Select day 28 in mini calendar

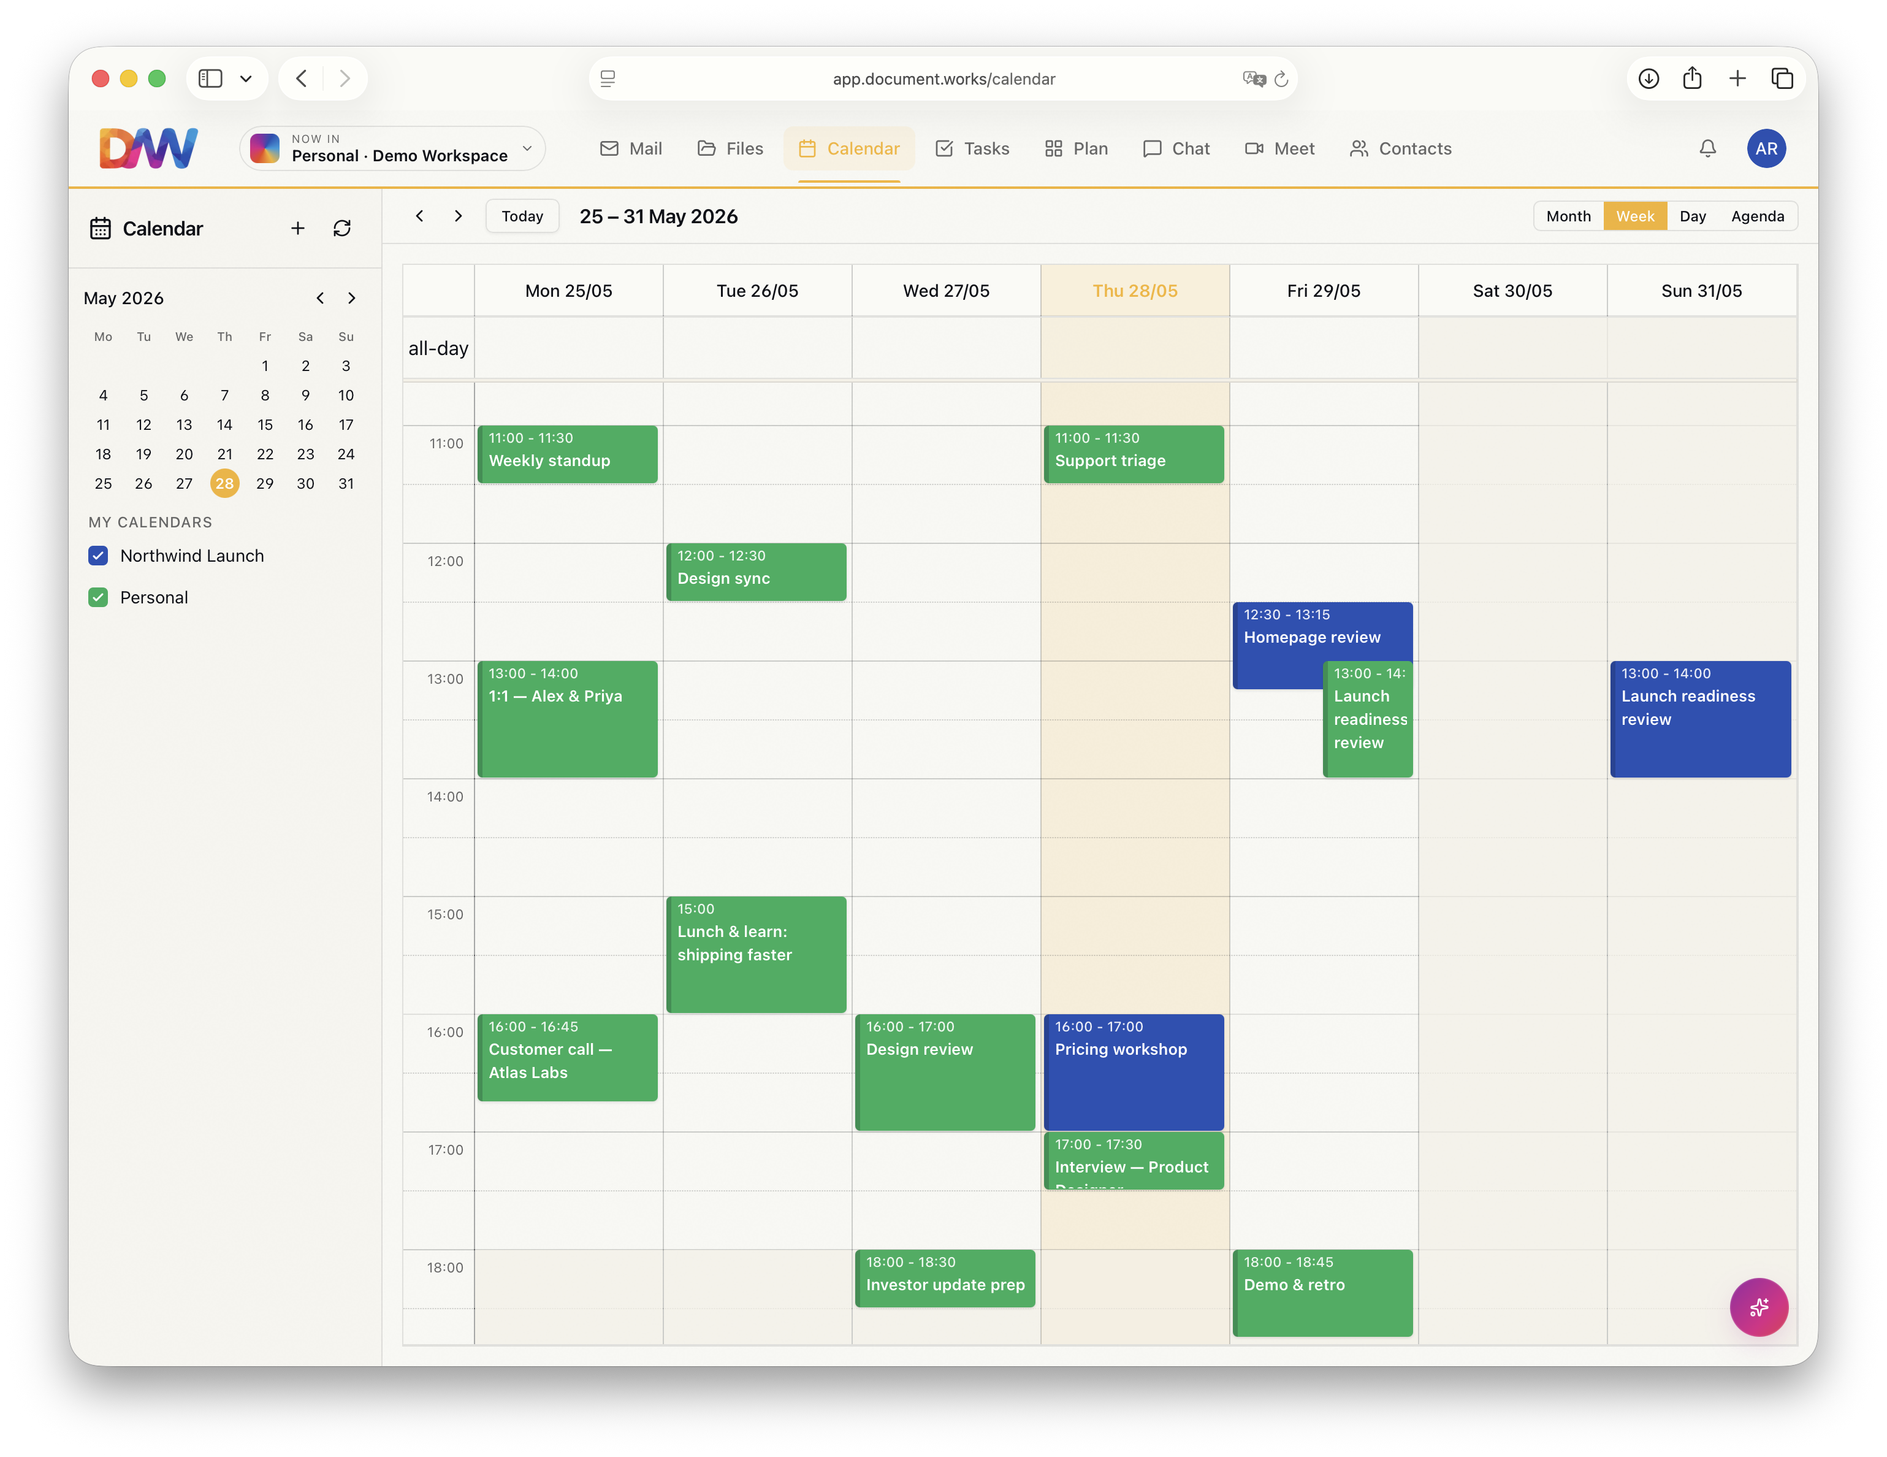[x=224, y=483]
